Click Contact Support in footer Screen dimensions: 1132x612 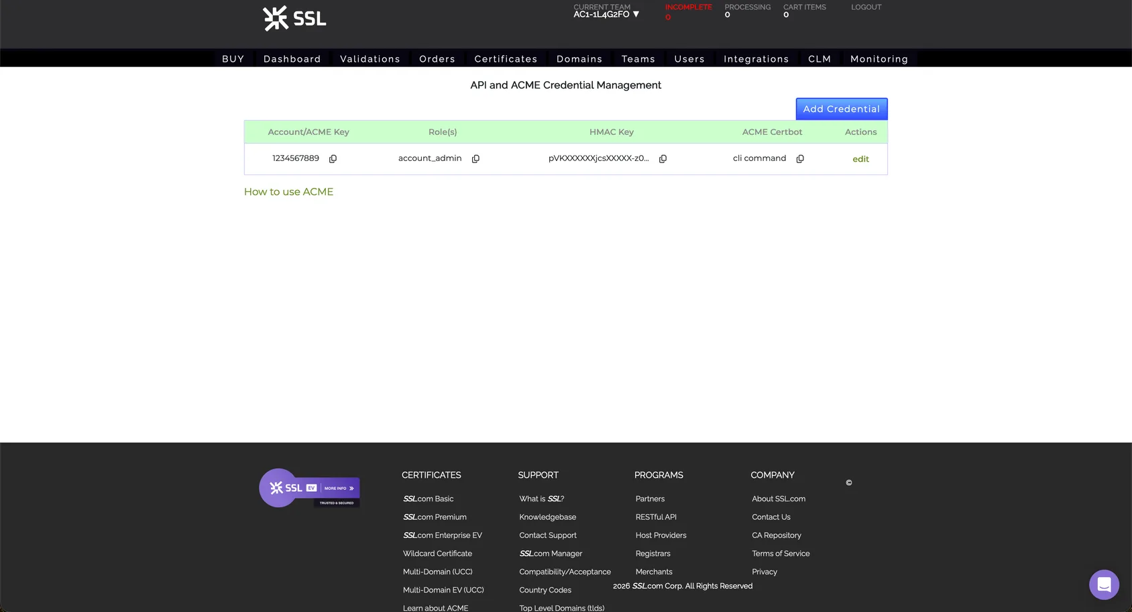click(548, 535)
